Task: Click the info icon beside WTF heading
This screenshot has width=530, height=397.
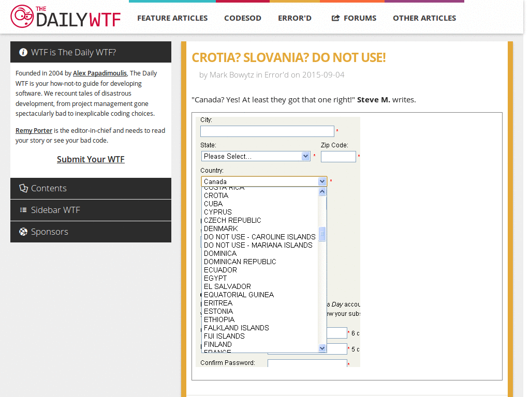Action: [x=23, y=52]
